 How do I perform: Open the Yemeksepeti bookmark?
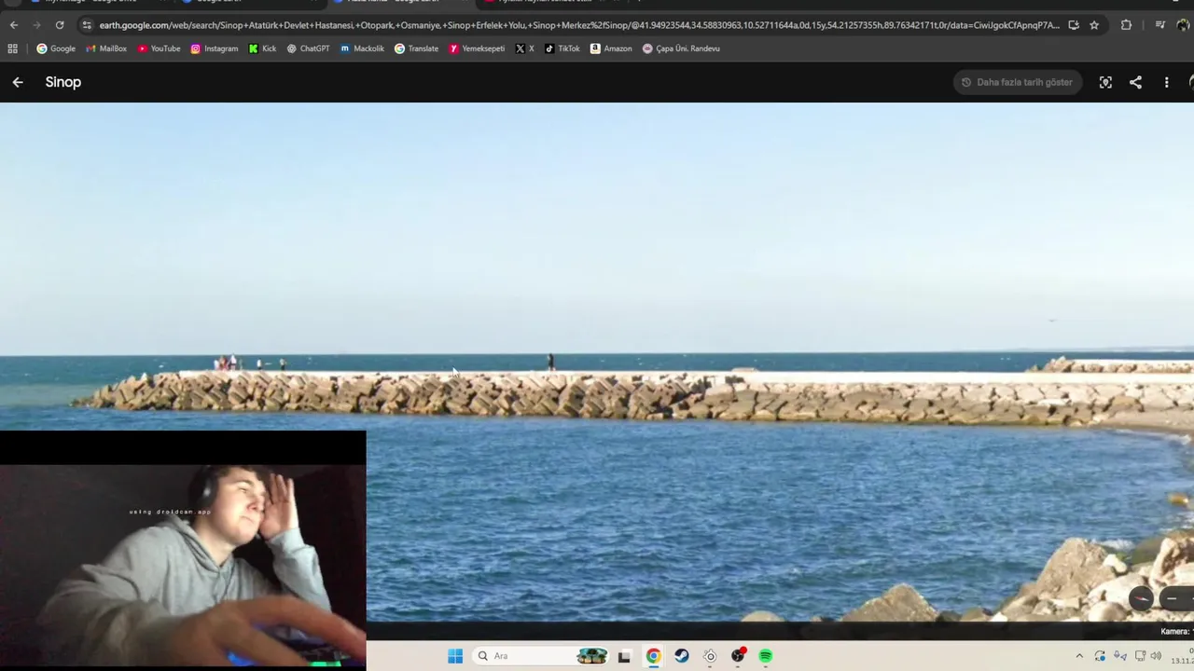click(x=477, y=48)
